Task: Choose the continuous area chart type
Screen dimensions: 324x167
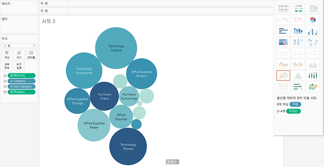Action: [283, 64]
